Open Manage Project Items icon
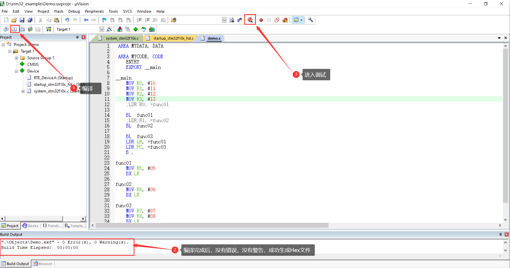510x268 pixels. click(120, 29)
